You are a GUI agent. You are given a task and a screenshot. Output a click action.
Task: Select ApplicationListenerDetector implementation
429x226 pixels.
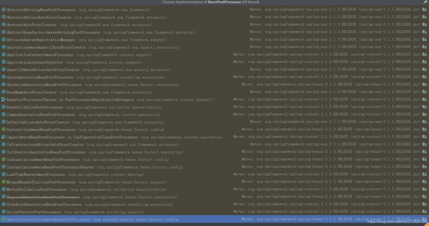(214, 62)
